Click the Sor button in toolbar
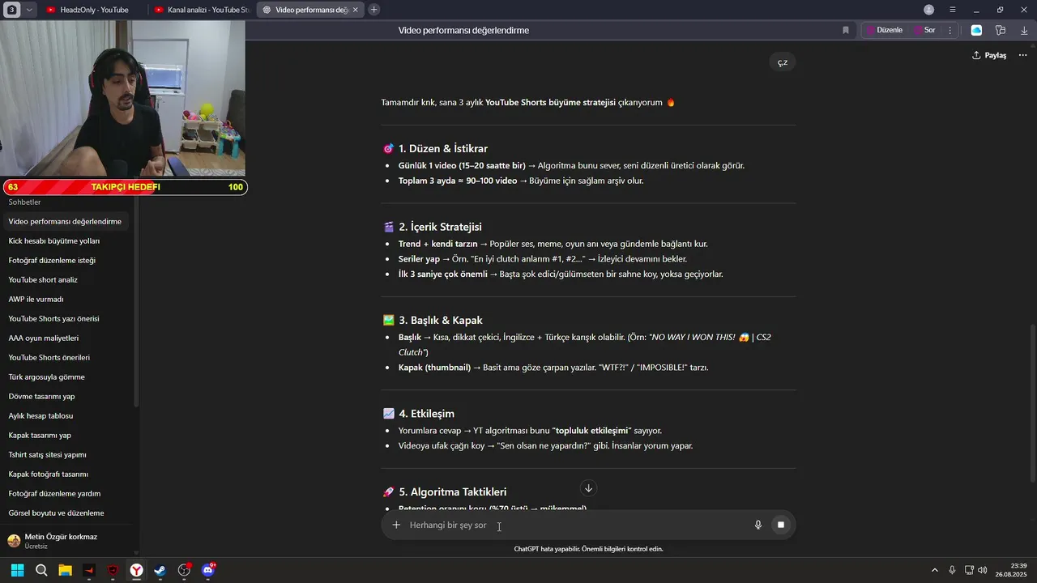This screenshot has width=1037, height=583. coord(924,30)
